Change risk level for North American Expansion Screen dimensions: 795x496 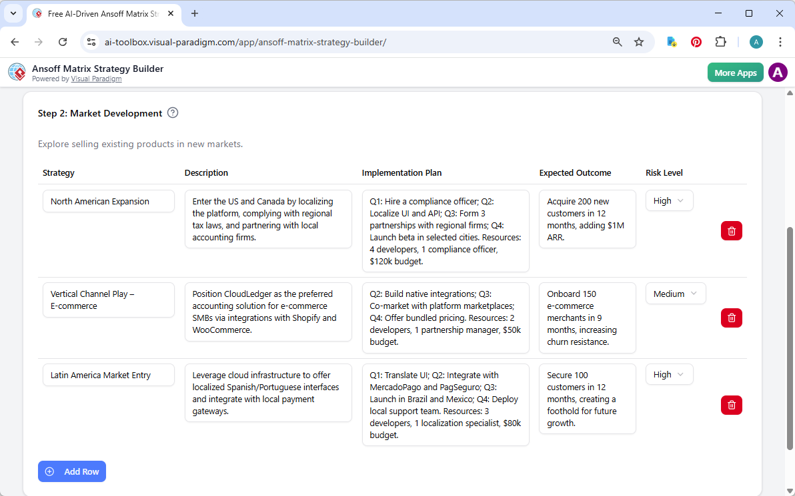click(x=669, y=200)
